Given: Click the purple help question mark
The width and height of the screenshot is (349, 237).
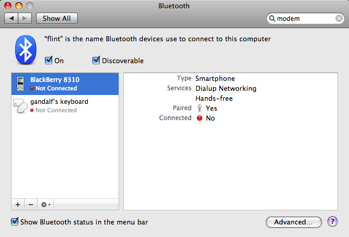Looking at the screenshot, I should 332,221.
